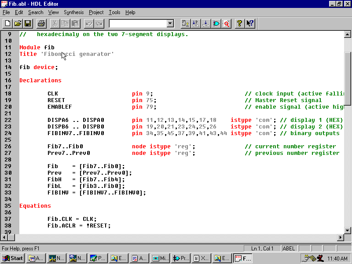Screen dimensions: 352x264
Task: Click the magnifier icon with red circle
Action: click(227, 23)
